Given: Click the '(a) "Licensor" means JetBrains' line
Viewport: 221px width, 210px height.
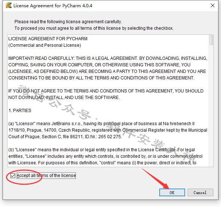Looking at the screenshot, I should 101,124.
